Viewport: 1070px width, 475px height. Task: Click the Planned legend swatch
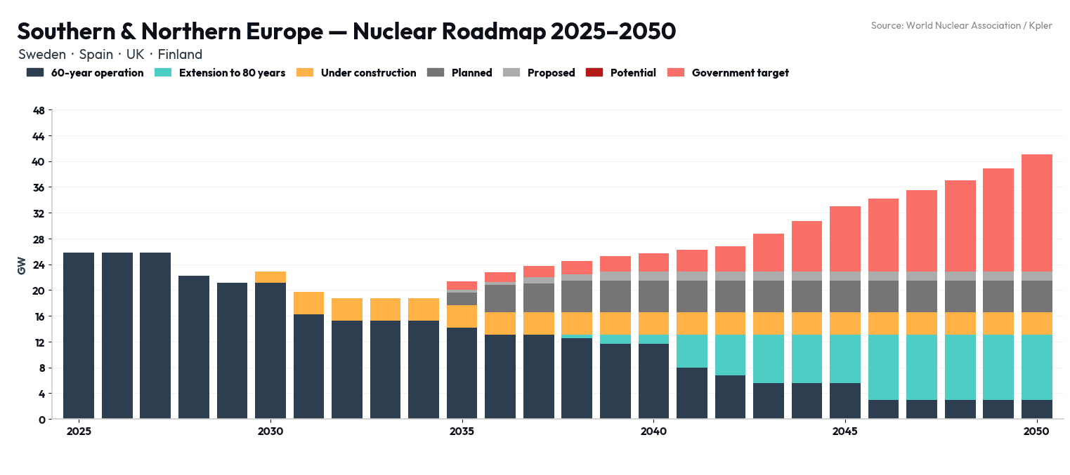tap(436, 72)
